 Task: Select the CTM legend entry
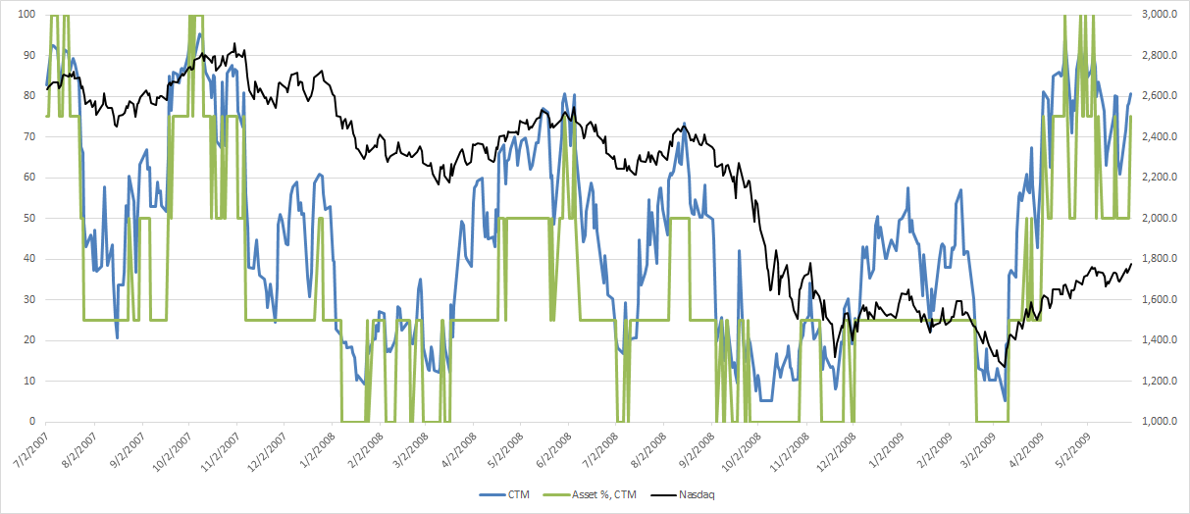(x=504, y=495)
